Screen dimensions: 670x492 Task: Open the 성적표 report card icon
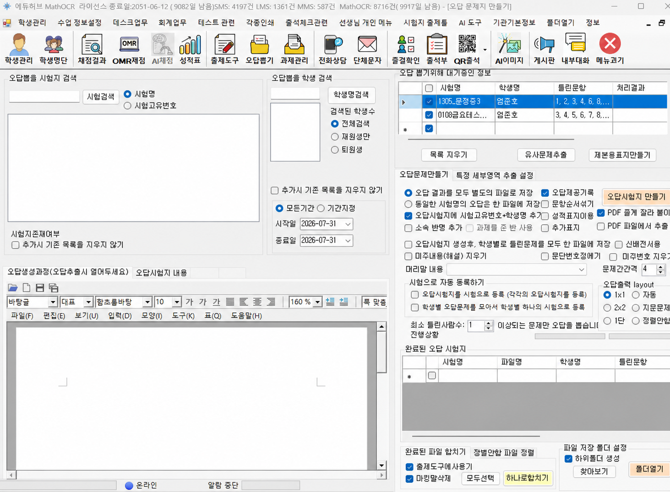(190, 49)
